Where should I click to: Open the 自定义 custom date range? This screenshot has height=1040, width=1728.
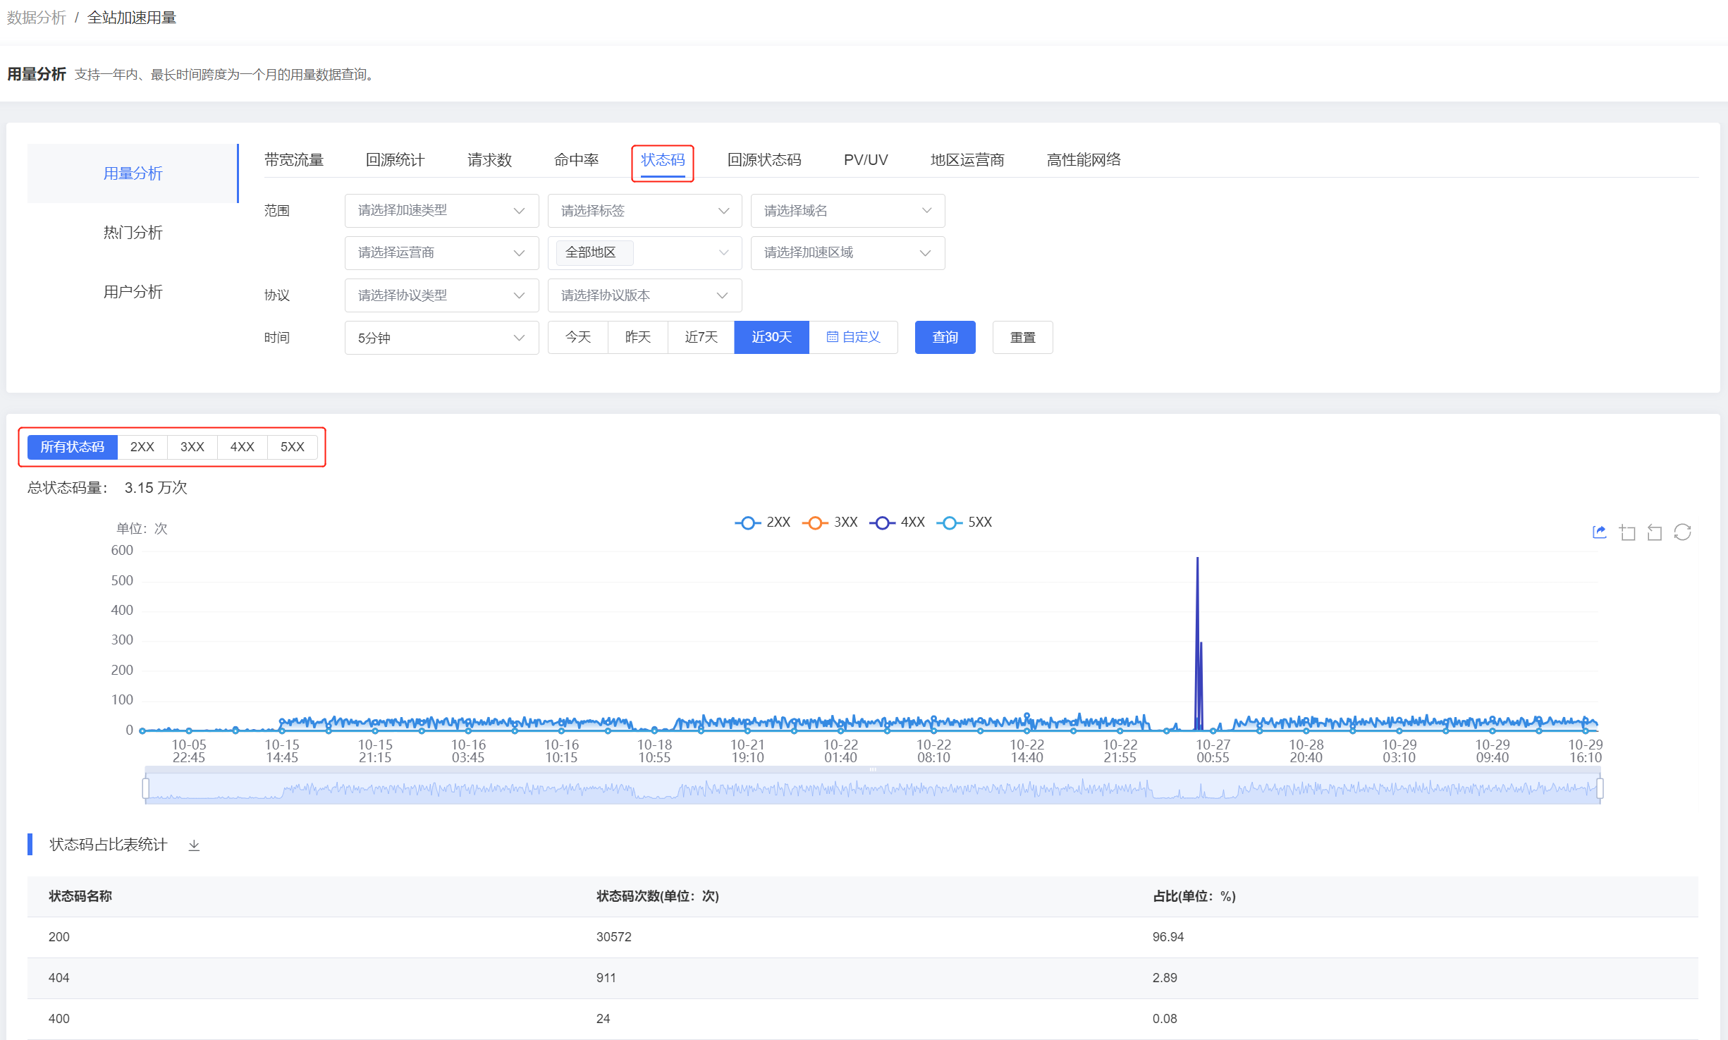[854, 337]
